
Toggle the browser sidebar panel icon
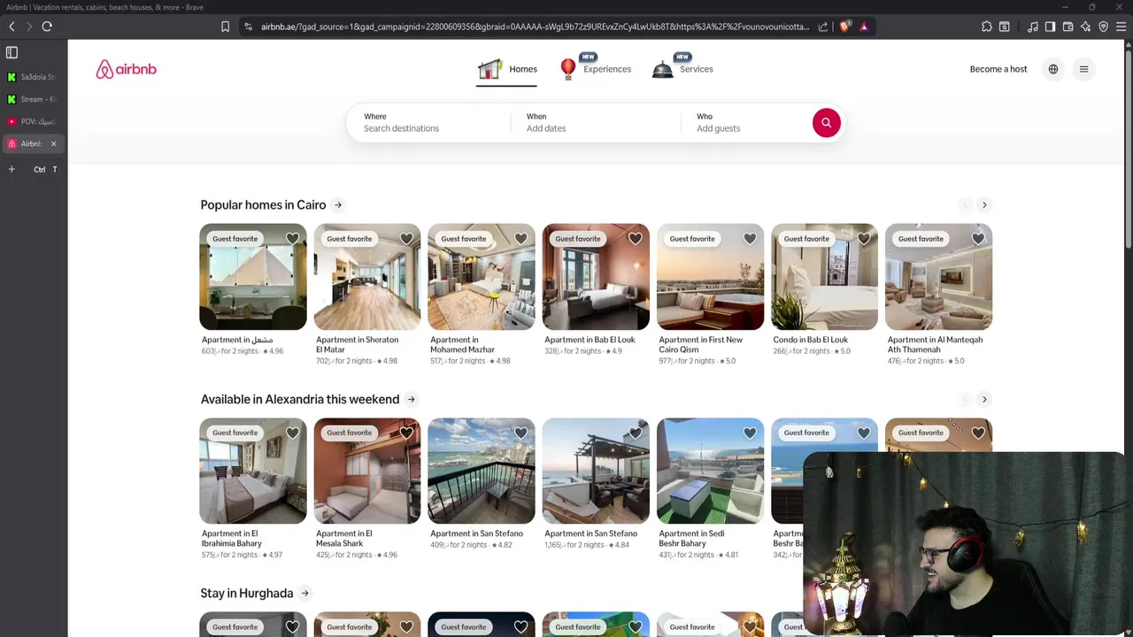[1050, 27]
